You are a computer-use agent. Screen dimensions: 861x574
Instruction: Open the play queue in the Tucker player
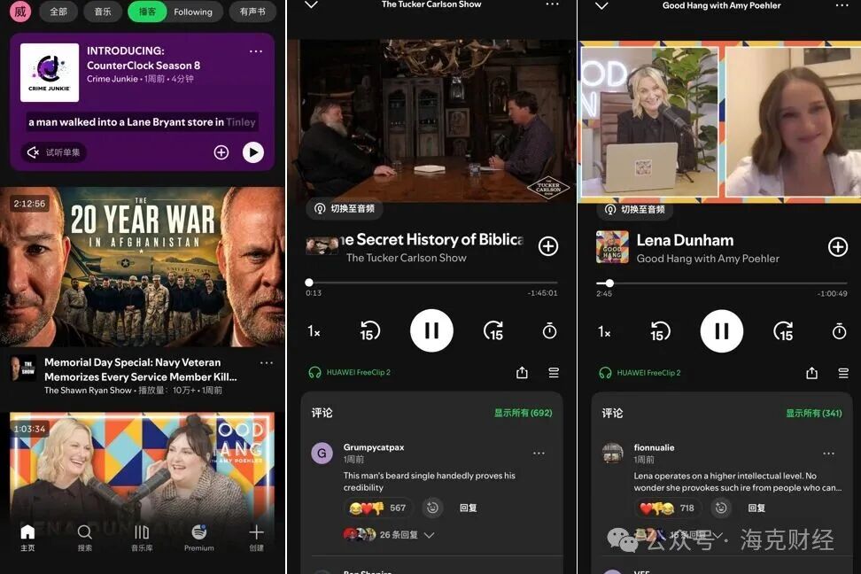click(x=554, y=373)
